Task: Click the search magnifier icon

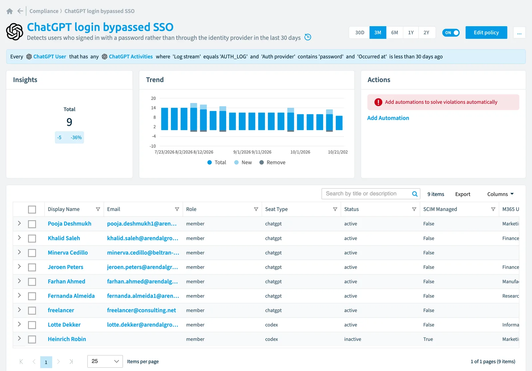Action: pyautogui.click(x=415, y=194)
